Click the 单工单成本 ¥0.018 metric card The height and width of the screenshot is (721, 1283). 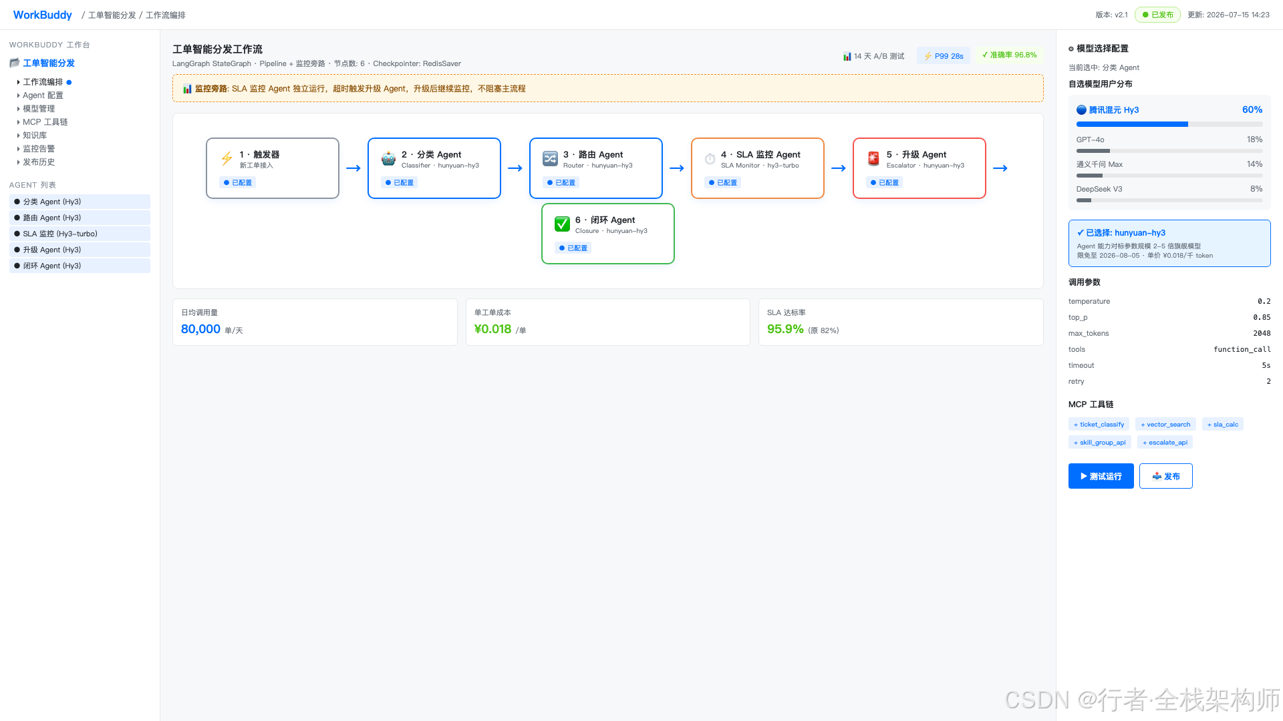(x=608, y=322)
